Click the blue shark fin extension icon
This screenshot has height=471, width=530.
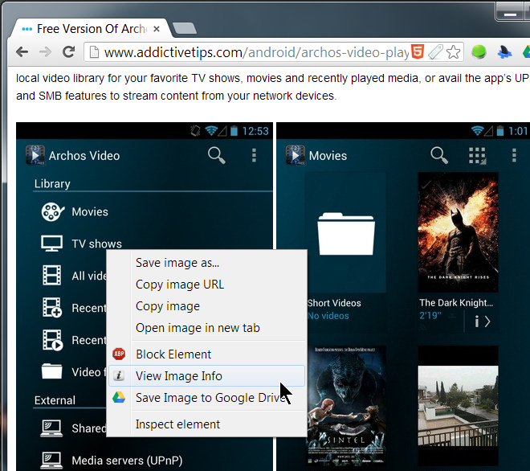pyautogui.click(x=504, y=52)
